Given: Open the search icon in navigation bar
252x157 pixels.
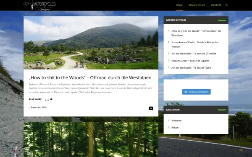Looking at the screenshot, I should 226,5.
